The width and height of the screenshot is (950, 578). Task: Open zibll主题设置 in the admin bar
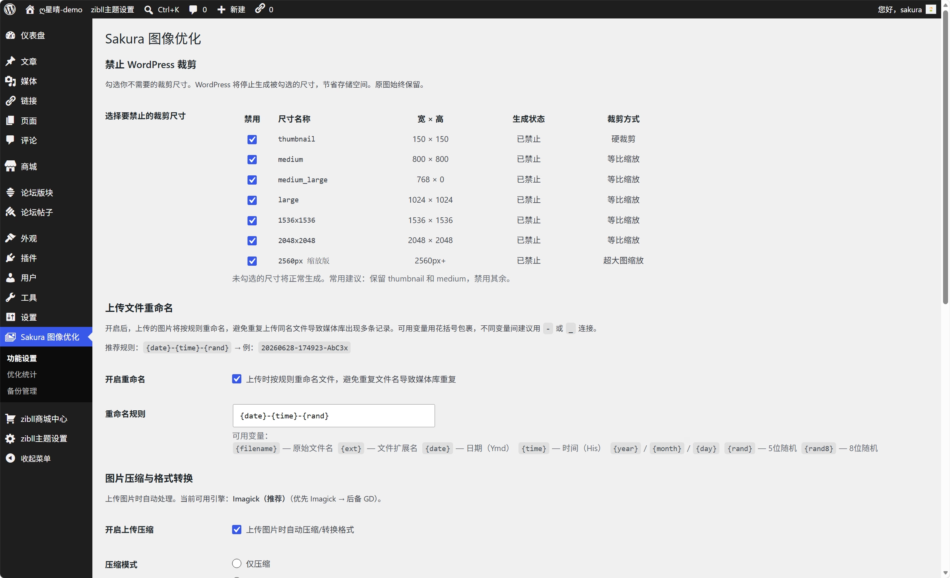112,10
